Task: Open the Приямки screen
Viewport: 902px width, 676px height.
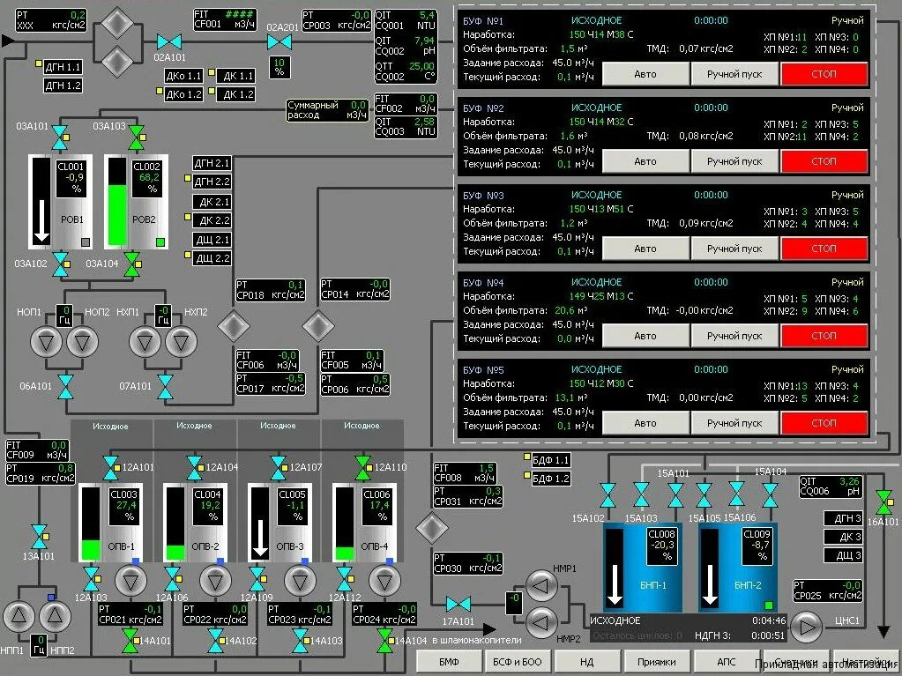Action: [656, 662]
